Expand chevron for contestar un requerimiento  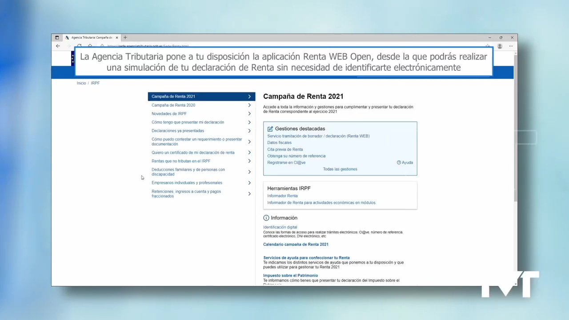pyautogui.click(x=249, y=142)
